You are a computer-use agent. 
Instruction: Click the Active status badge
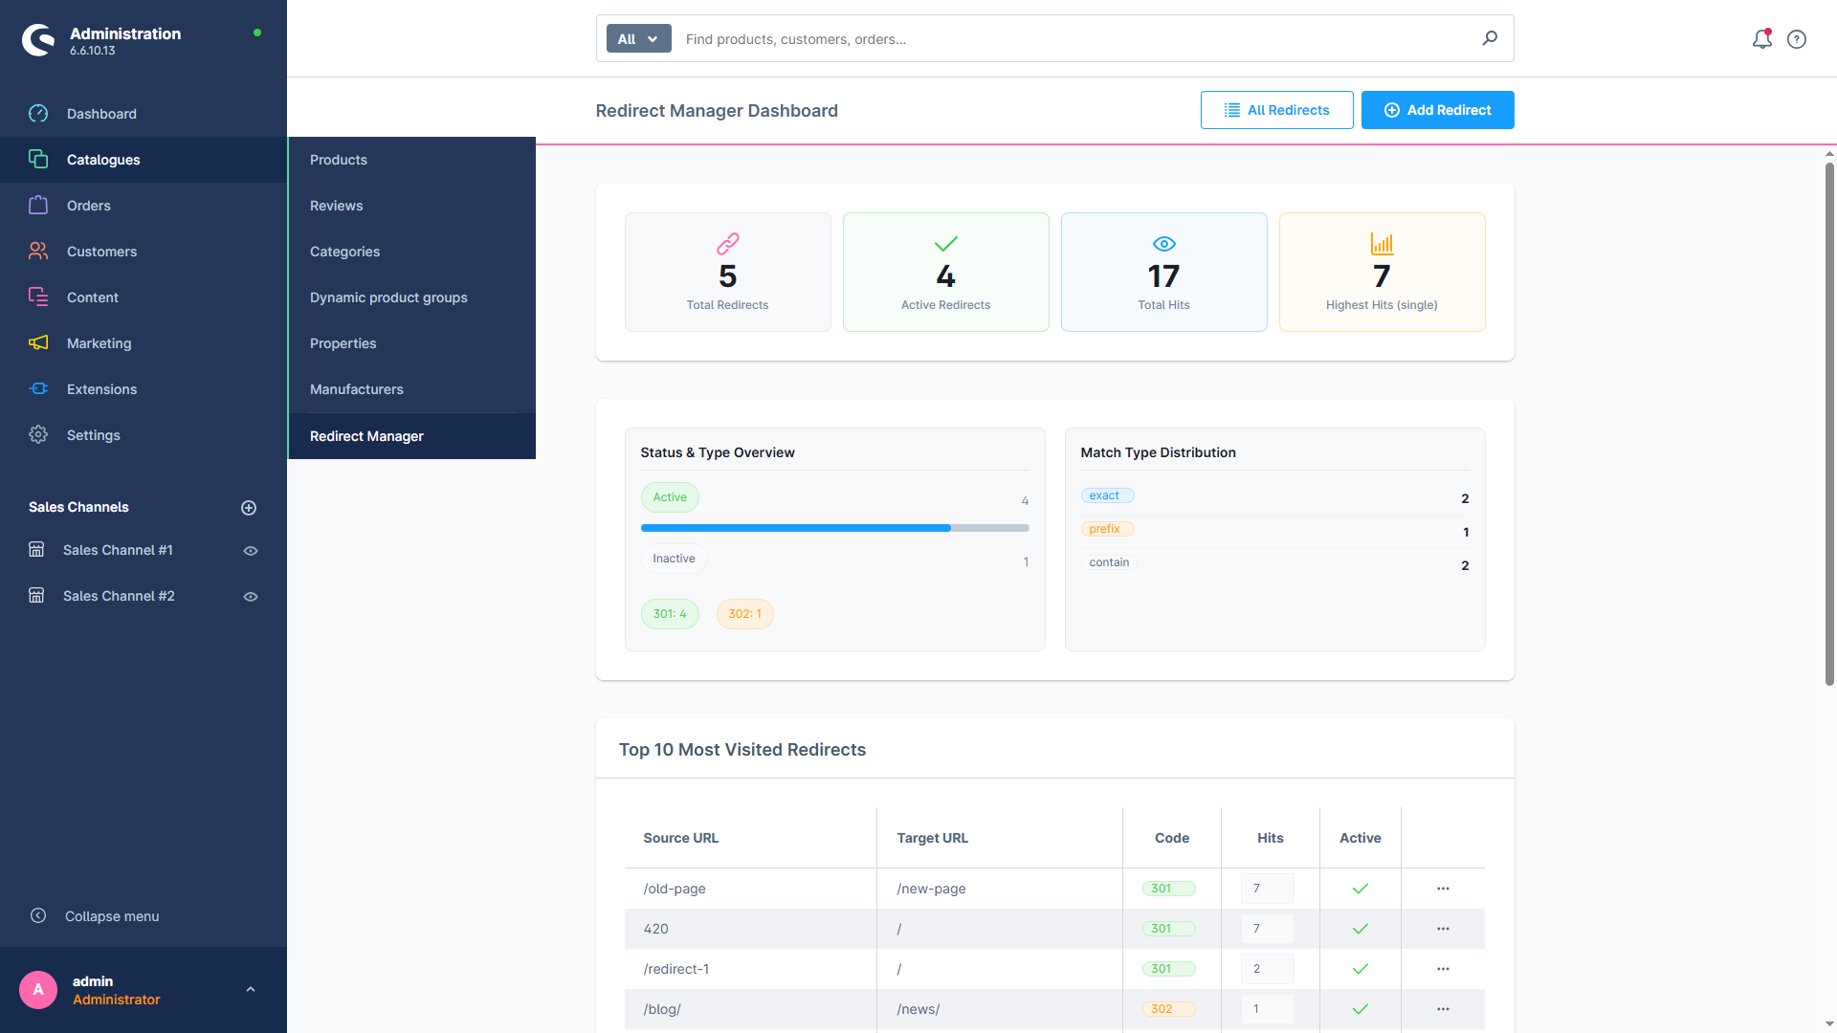pyautogui.click(x=670, y=497)
